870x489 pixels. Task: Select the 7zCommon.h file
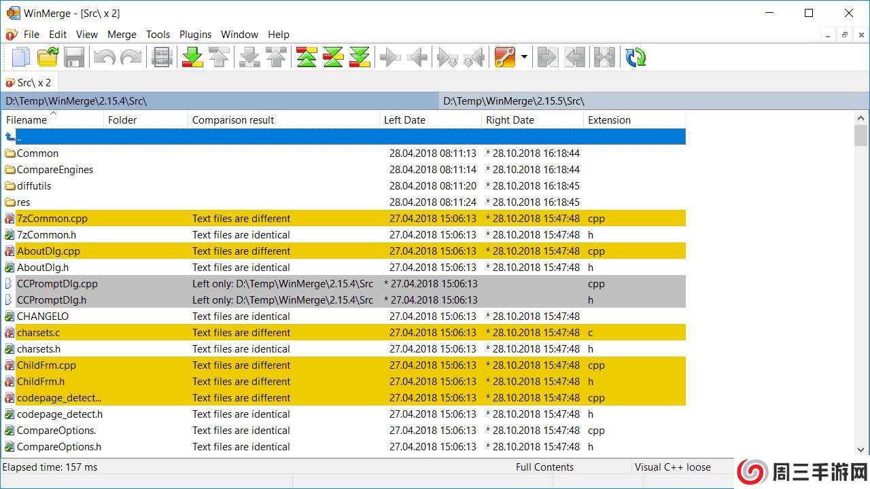point(344,235)
